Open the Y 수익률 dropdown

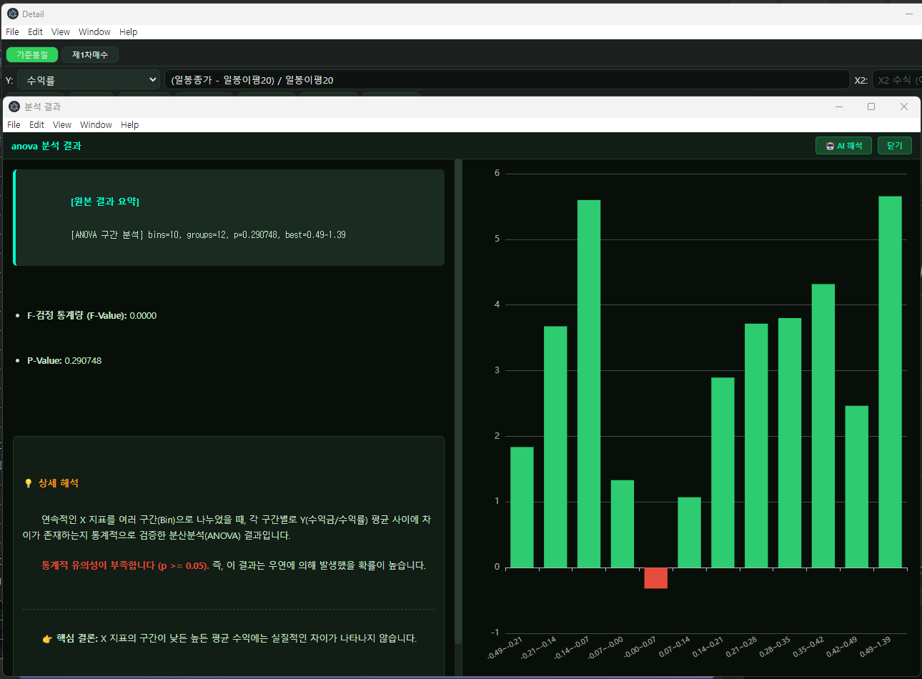(89, 80)
